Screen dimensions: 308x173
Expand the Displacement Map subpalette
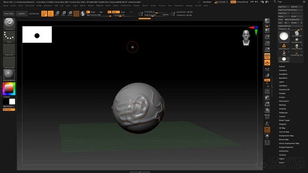[286, 136]
